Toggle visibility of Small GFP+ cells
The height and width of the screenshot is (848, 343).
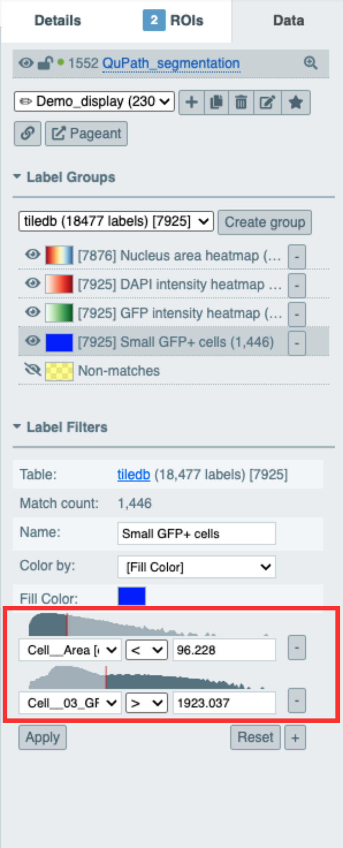32,341
